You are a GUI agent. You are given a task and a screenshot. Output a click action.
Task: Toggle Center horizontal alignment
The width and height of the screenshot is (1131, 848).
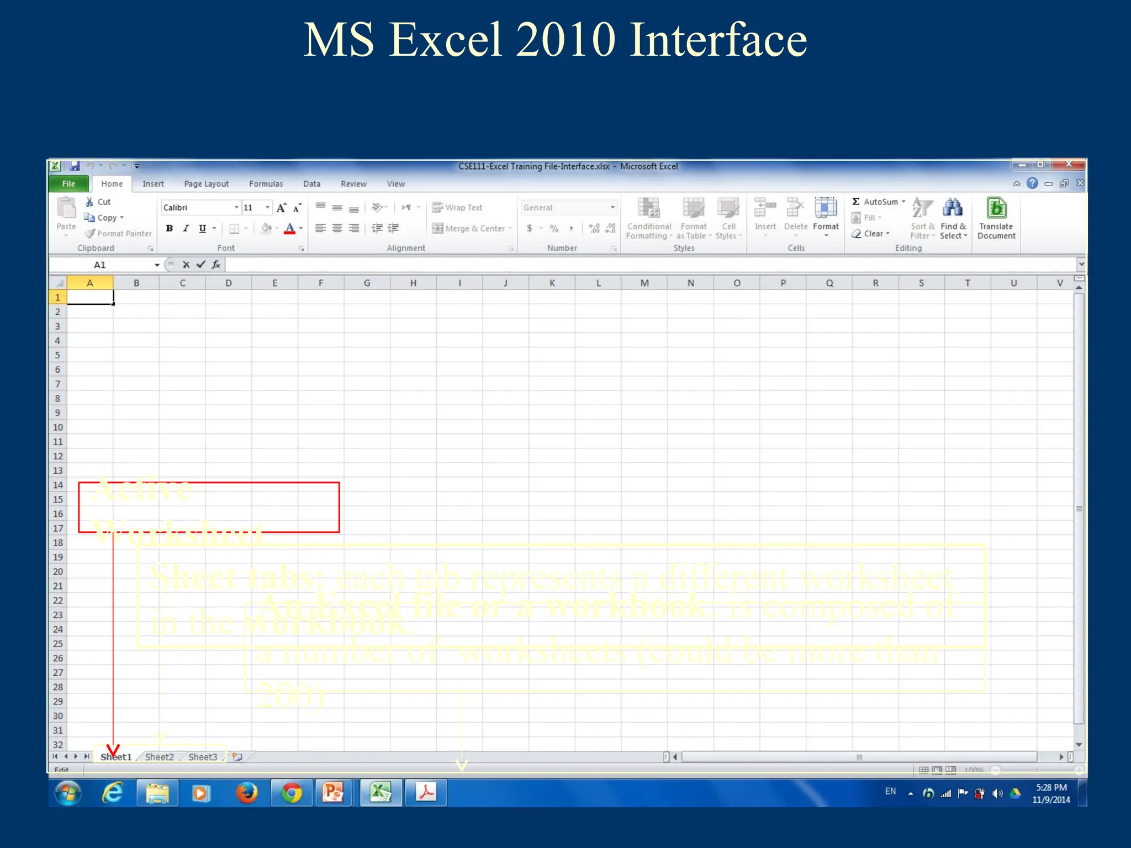pos(337,229)
